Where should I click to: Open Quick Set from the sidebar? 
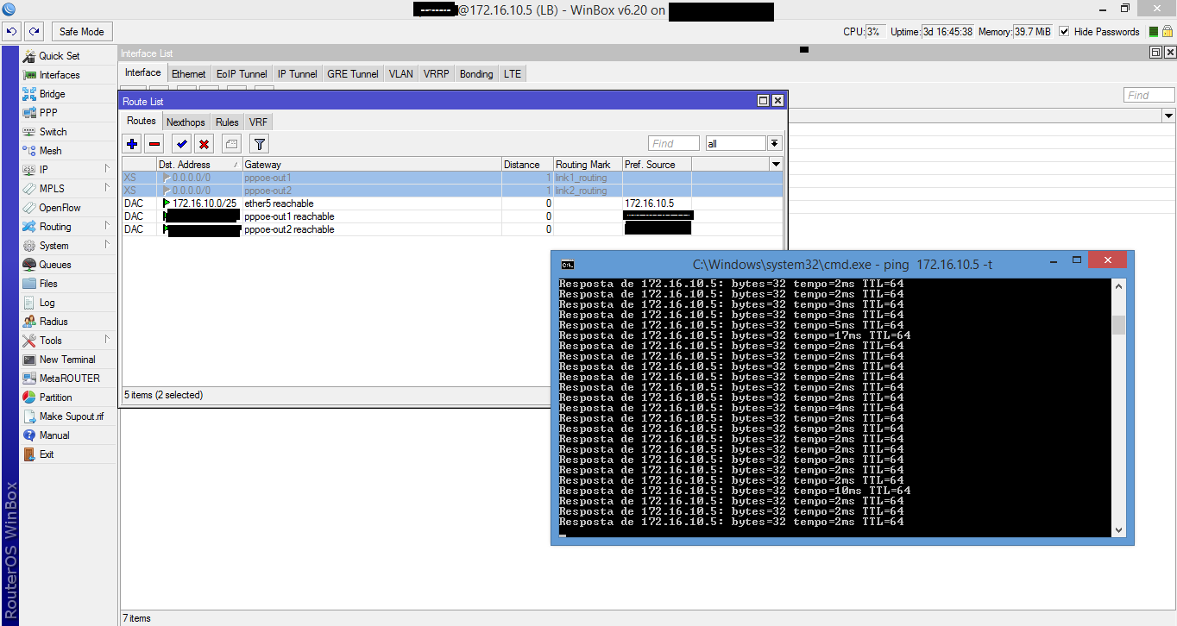click(x=59, y=56)
